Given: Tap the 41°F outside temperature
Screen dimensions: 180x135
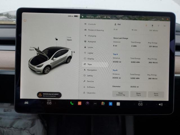Looking at the screenshot, I should [98, 17].
